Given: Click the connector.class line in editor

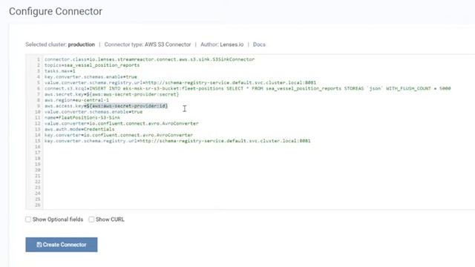Looking at the screenshot, I should tap(149, 59).
